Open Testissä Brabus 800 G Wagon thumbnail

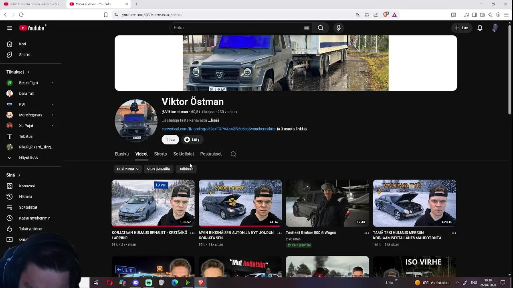click(327, 203)
